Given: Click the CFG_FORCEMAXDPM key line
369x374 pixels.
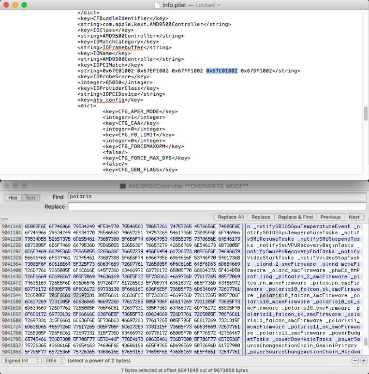Looking at the screenshot, I should pyautogui.click(x=143, y=146).
